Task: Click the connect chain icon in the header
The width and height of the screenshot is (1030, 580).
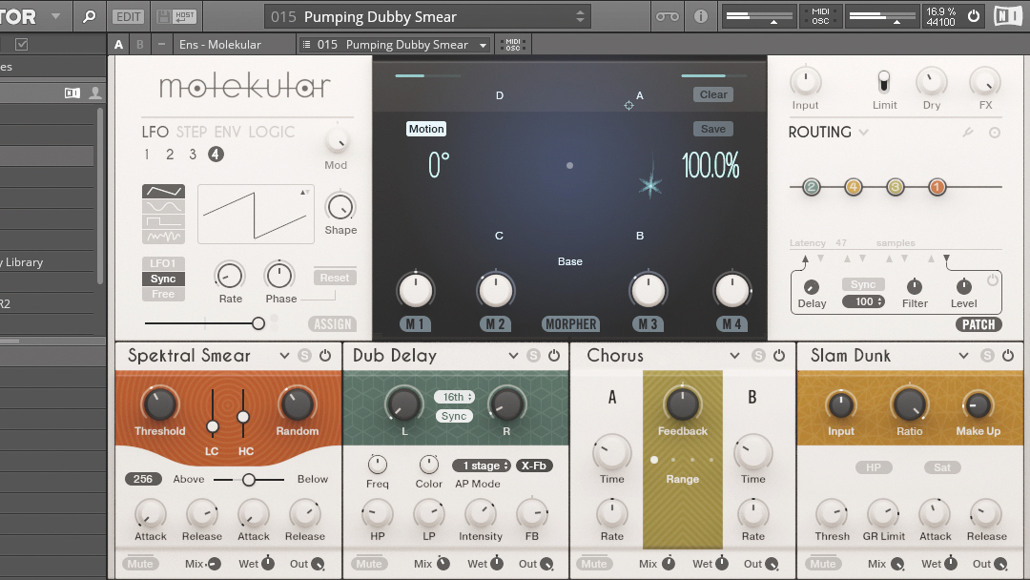Action: [668, 16]
